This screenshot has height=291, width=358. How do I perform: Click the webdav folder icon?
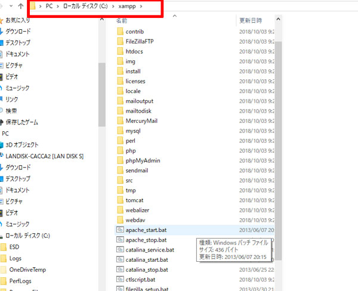tap(120, 220)
